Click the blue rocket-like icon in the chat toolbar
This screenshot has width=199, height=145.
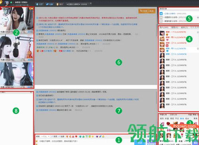100,136
